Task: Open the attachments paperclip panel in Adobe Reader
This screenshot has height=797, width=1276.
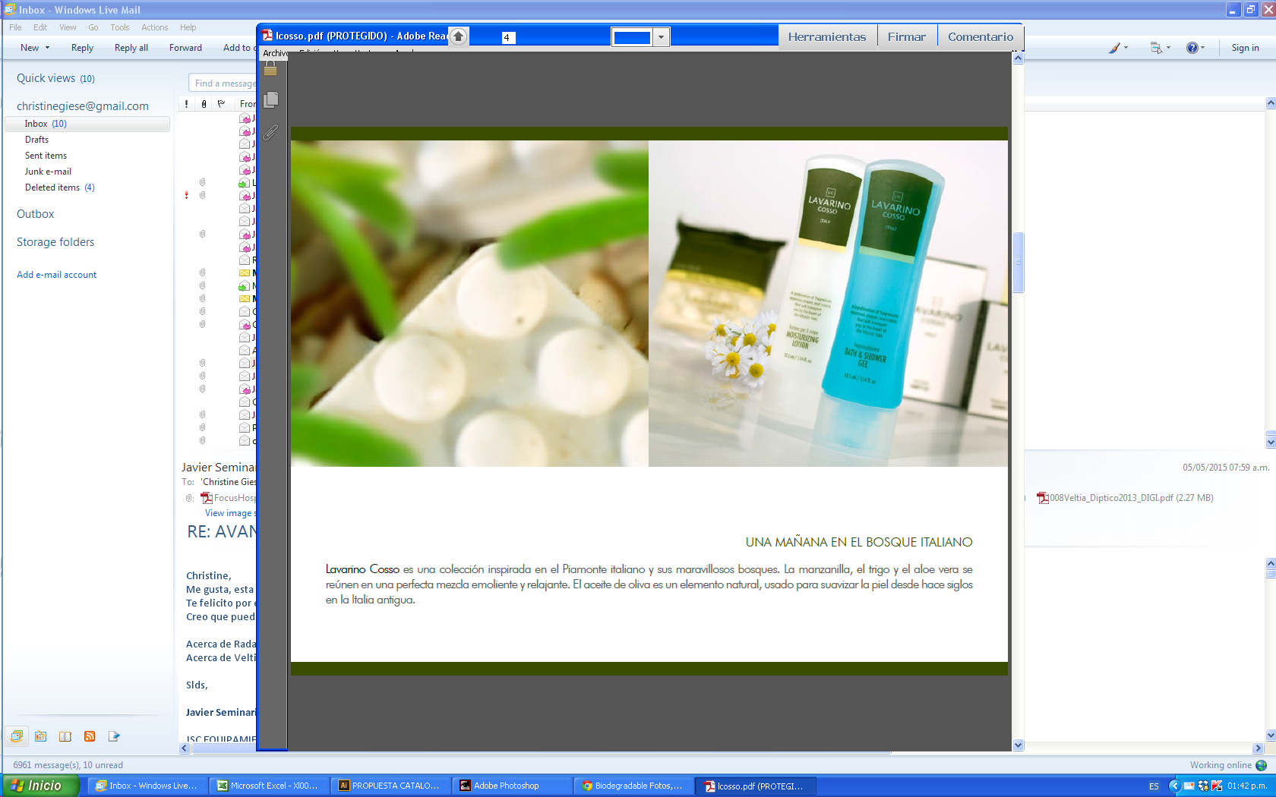Action: pyautogui.click(x=270, y=133)
